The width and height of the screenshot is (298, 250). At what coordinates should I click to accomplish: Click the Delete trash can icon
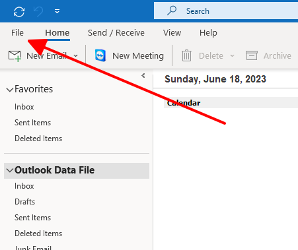click(x=186, y=55)
